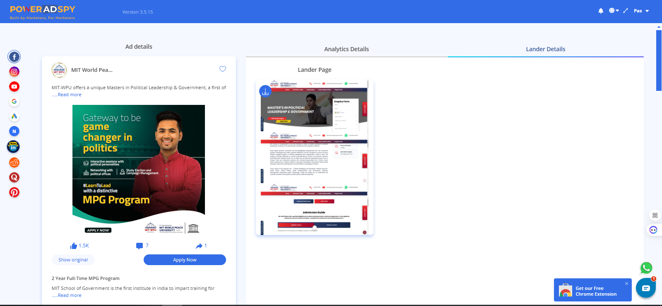Screen dimensions: 662x306
Task: Click the page vertical scrollbar
Action: (x=659, y=60)
